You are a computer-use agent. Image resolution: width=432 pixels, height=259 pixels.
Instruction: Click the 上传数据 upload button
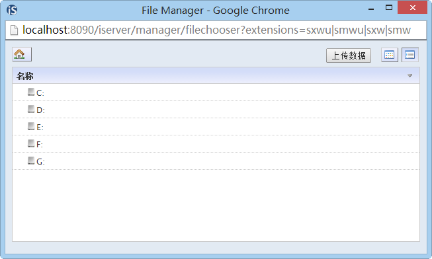[349, 55]
